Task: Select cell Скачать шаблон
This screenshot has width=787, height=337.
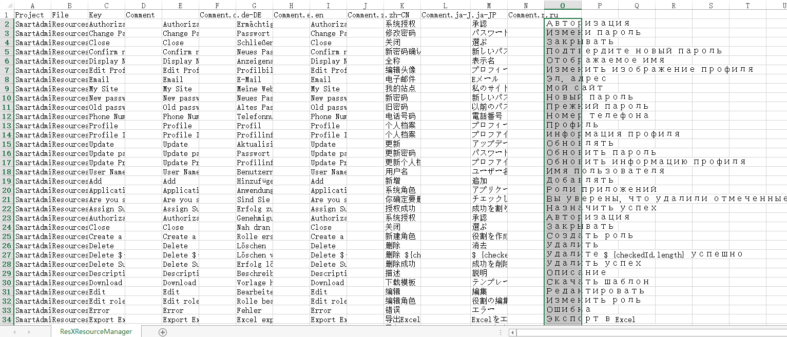Action: 563,282
